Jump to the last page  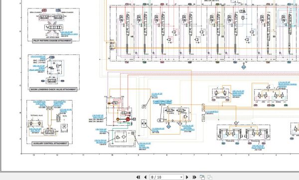(x=194, y=177)
